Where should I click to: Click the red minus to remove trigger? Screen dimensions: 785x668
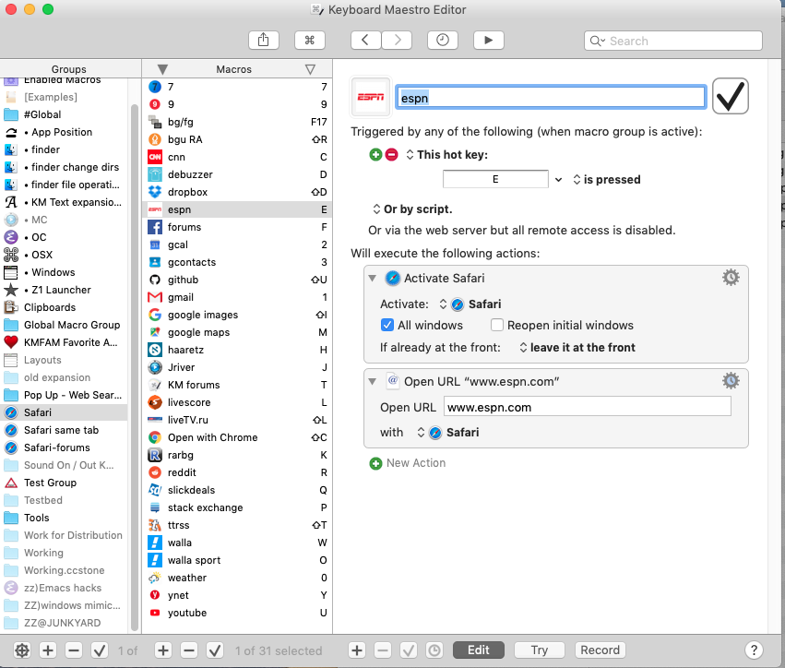(x=391, y=154)
